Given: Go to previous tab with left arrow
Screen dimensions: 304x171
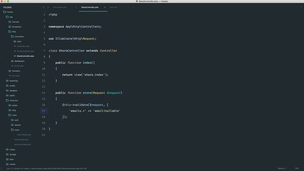Looking at the screenshot, I should click(44, 8).
